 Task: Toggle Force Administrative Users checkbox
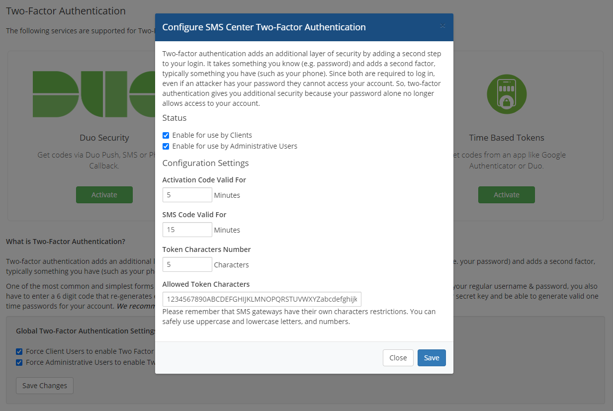coord(18,362)
